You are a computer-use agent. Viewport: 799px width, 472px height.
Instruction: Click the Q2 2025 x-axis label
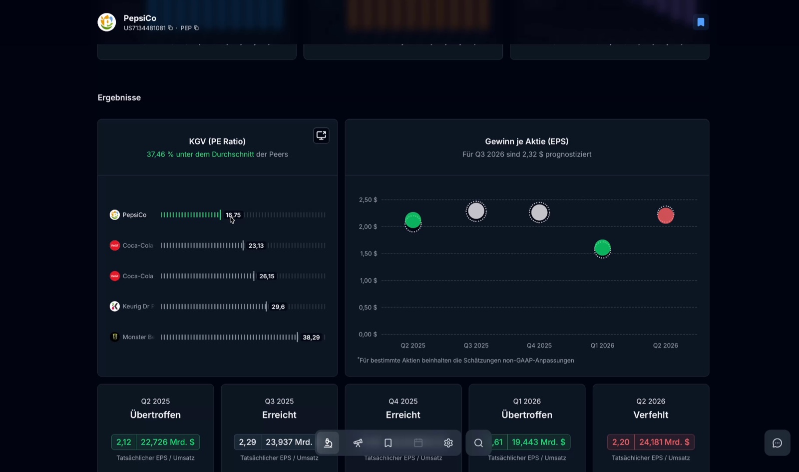pyautogui.click(x=413, y=346)
